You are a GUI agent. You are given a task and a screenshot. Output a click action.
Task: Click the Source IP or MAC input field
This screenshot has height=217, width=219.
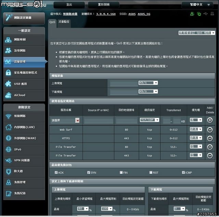click(x=99, y=121)
